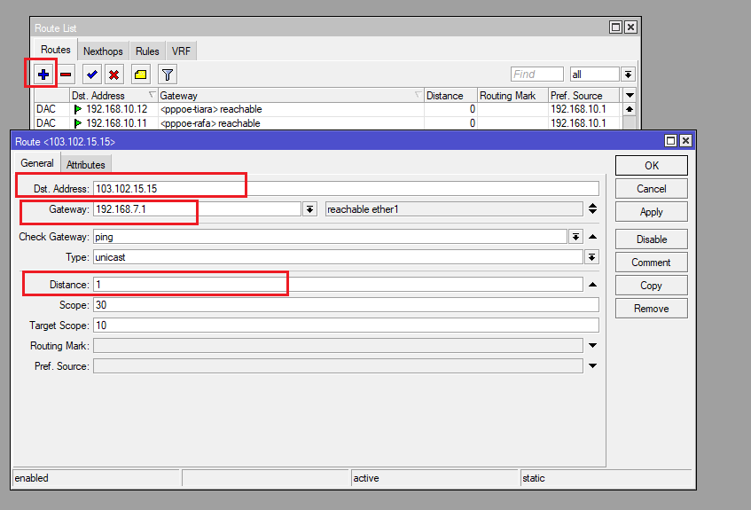Click the Dst. Address input field
This screenshot has height=510, width=751.
click(346, 188)
